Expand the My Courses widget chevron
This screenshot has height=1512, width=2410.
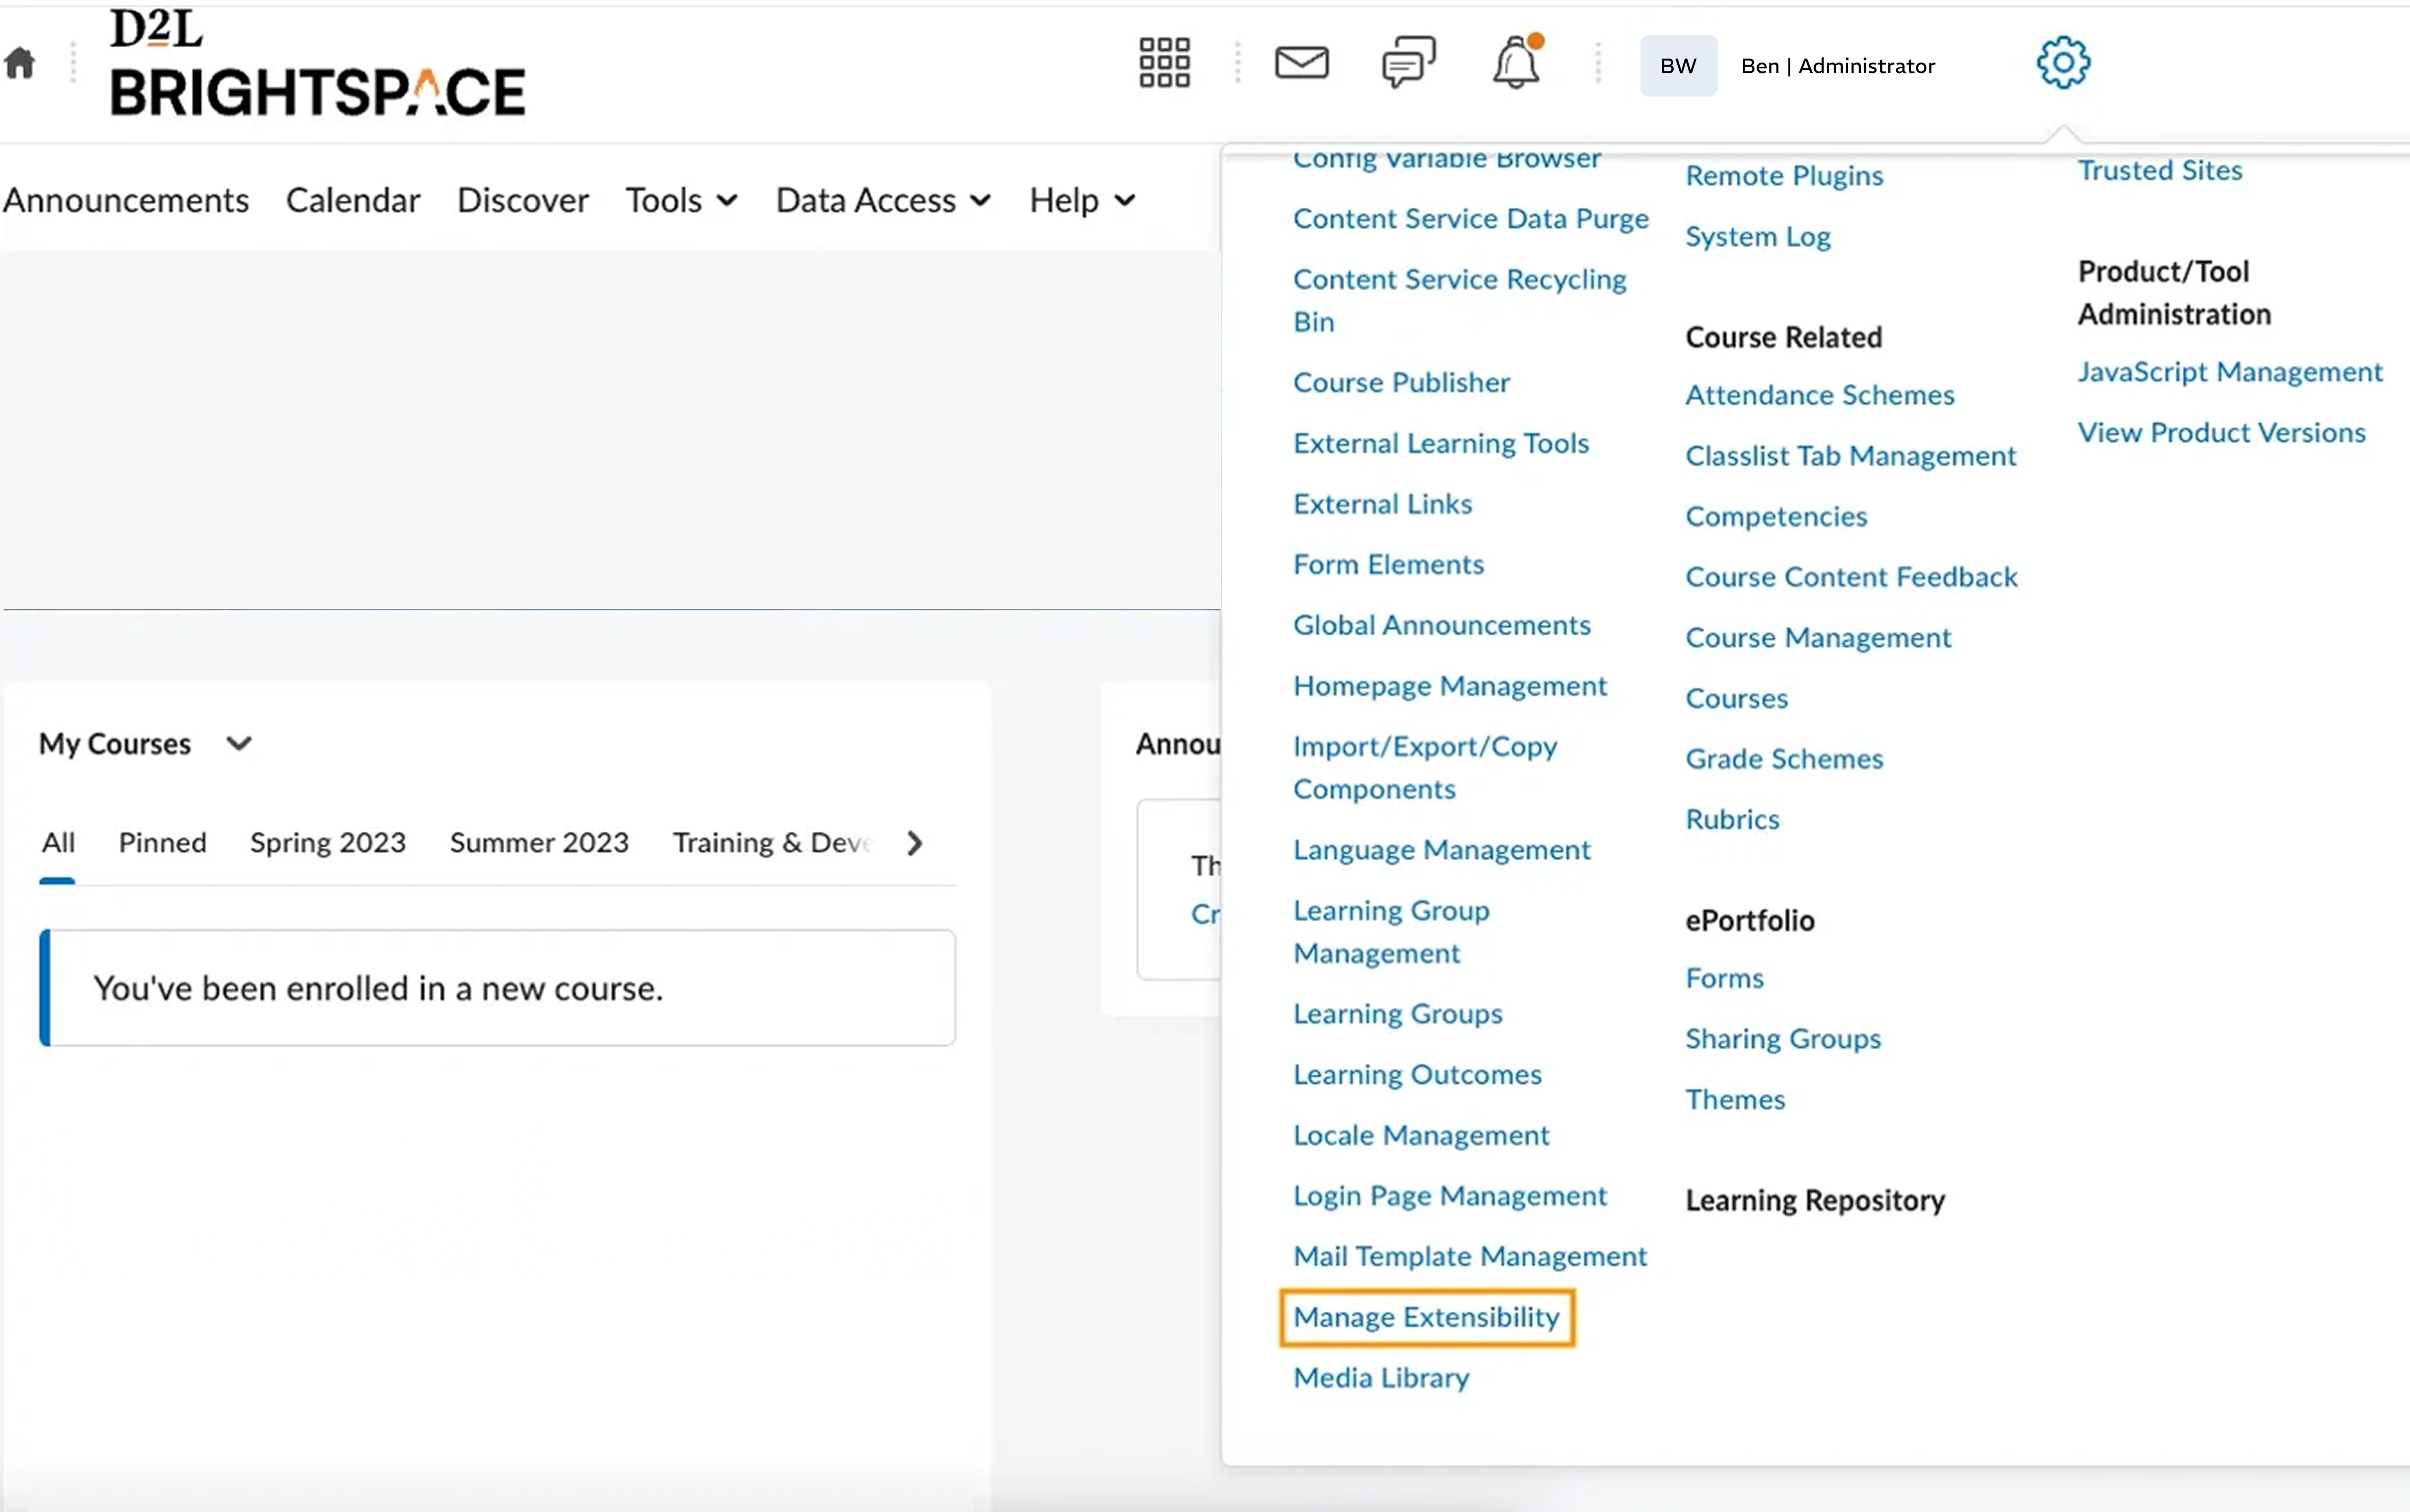coord(239,743)
